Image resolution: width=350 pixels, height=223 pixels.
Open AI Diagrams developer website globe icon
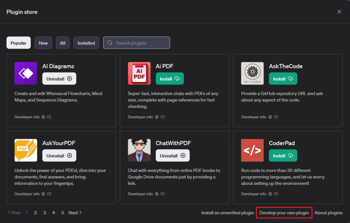(x=43, y=117)
